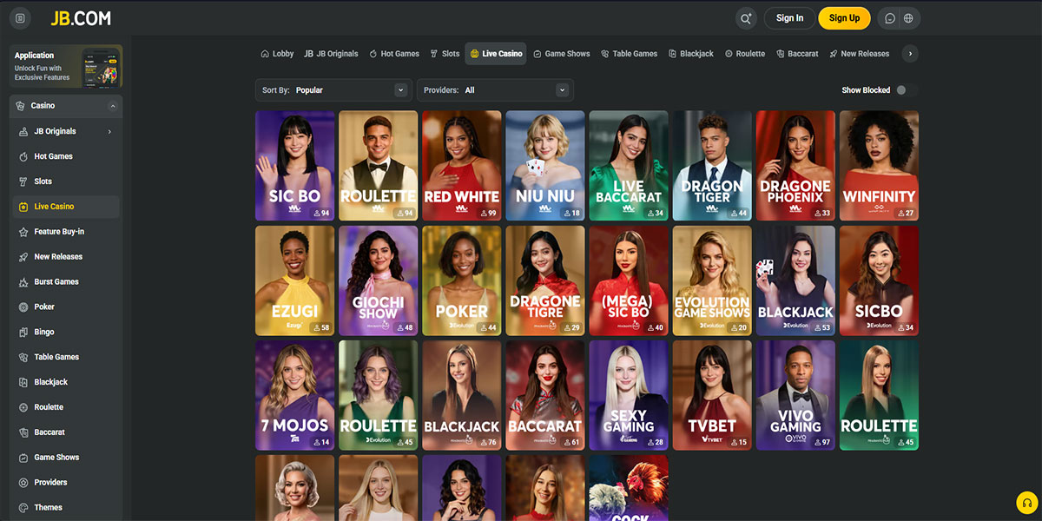Click the Sign In button

click(x=789, y=18)
